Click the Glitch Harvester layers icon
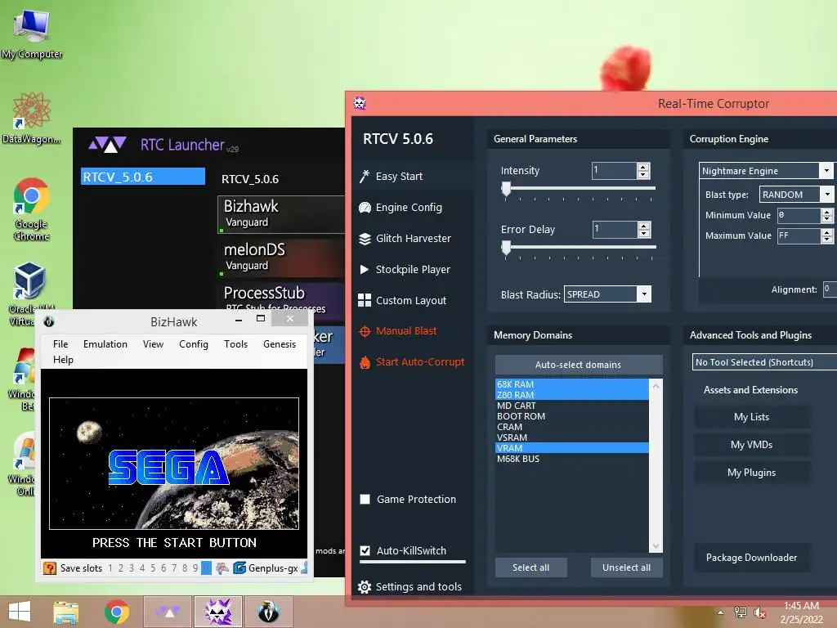 point(365,239)
